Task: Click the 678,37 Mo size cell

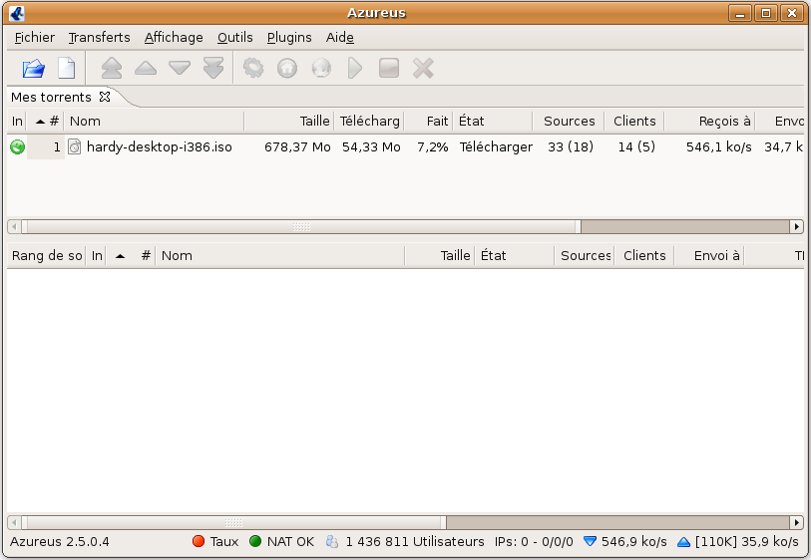Action: [x=297, y=147]
